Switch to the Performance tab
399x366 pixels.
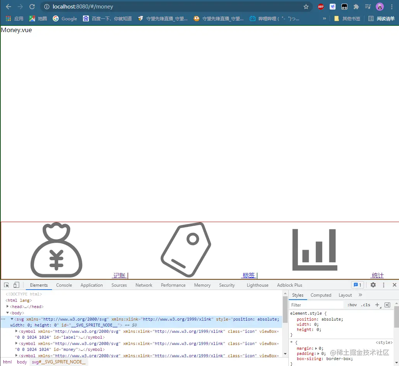(173, 285)
